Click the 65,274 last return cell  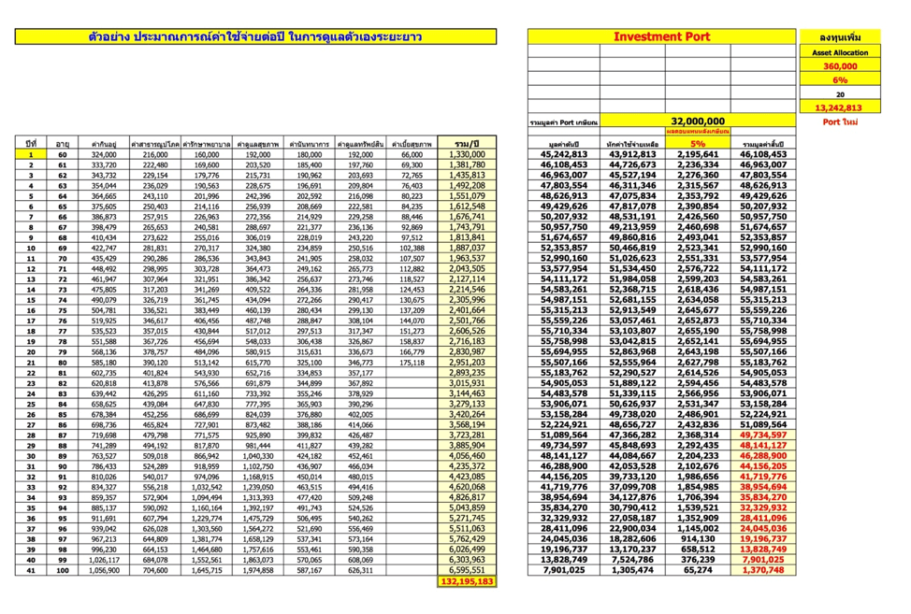pos(698,570)
